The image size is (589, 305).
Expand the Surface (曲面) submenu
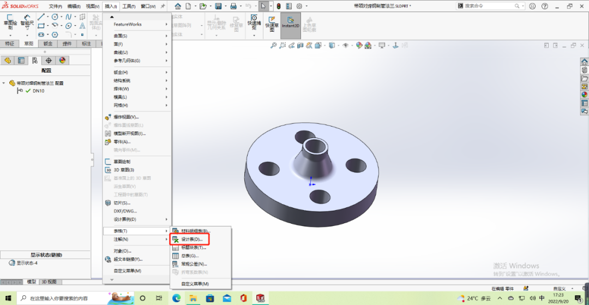[x=137, y=35]
